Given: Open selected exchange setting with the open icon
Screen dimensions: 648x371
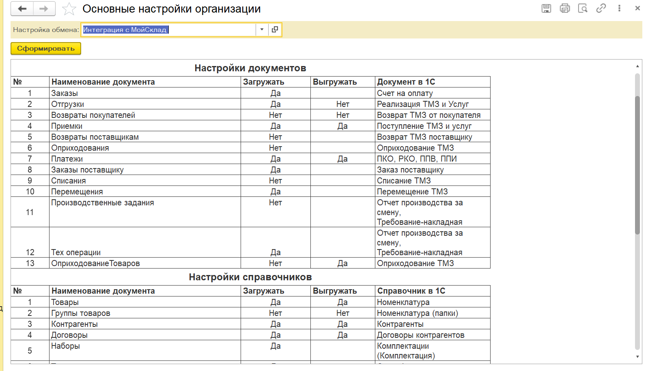Looking at the screenshot, I should [x=275, y=30].
